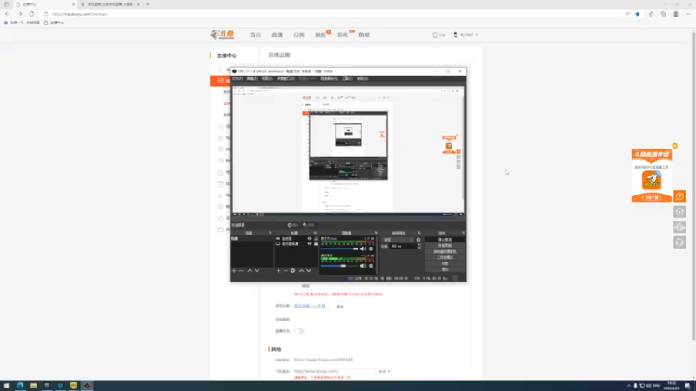Toggle lock of first OBS source
Screen dimensions: 696x391
click(x=316, y=238)
